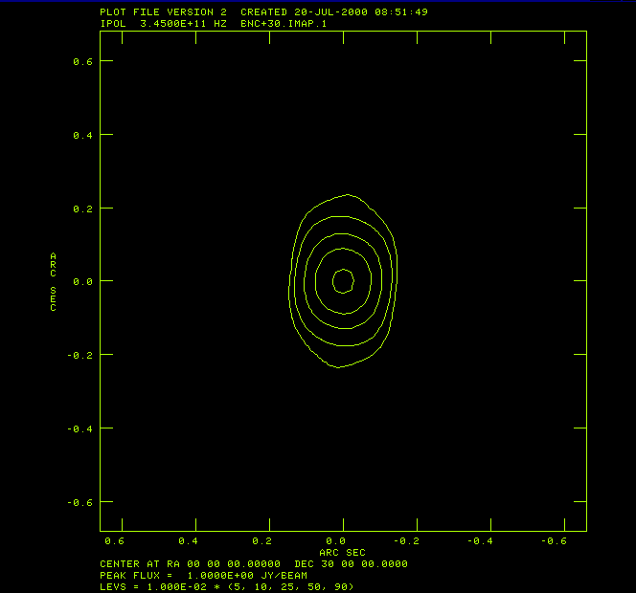Click the x-axis tick label -0.2
Viewport: 636px width, 593px height.
[406, 541]
